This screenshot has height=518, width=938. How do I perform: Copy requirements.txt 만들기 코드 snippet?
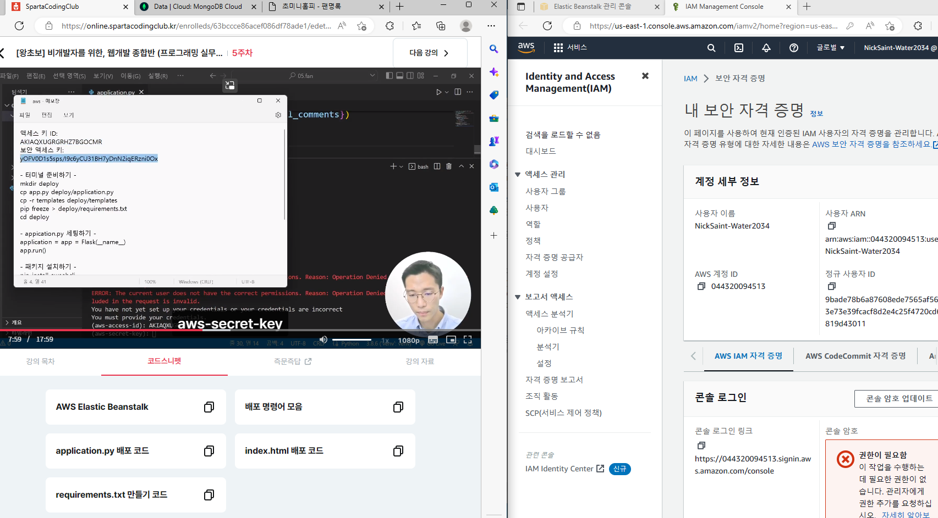coord(209,495)
